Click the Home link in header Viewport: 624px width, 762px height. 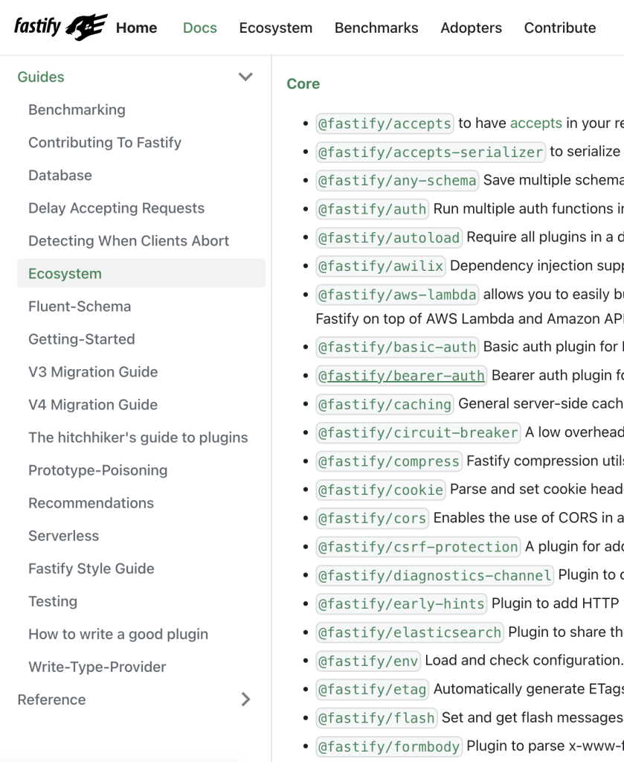tap(136, 28)
